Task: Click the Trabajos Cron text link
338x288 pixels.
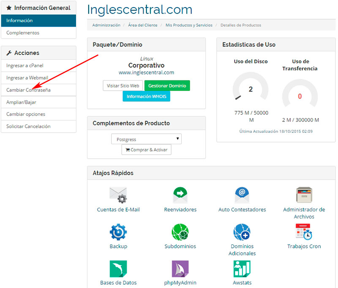Action: [304, 246]
